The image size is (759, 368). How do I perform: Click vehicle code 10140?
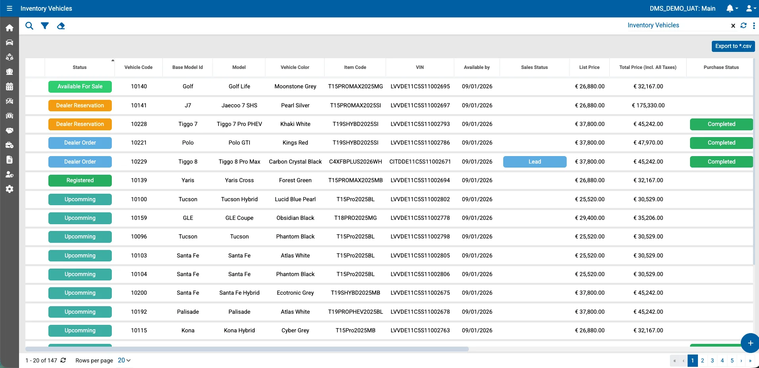tap(139, 86)
